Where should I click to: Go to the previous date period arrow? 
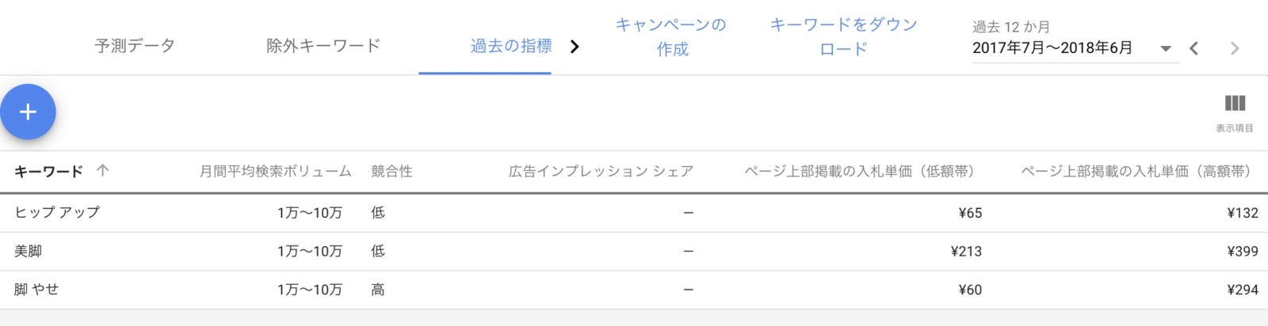[1194, 48]
